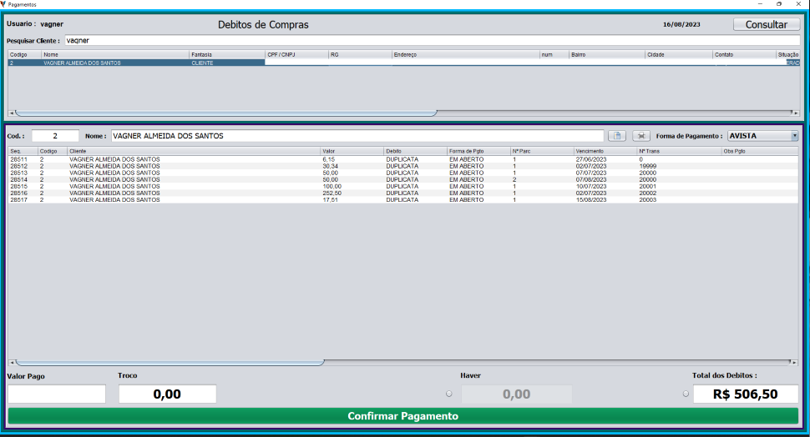Click left arrow of client list scrollbar

click(12, 113)
